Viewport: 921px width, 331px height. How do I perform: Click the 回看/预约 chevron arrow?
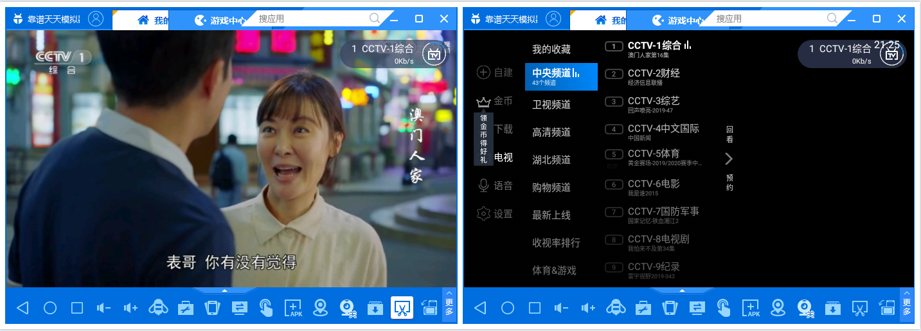click(729, 158)
